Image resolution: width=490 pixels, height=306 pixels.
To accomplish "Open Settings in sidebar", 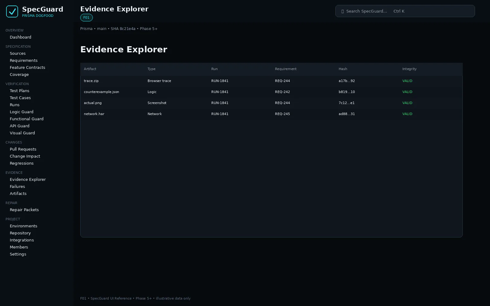I will [18, 254].
